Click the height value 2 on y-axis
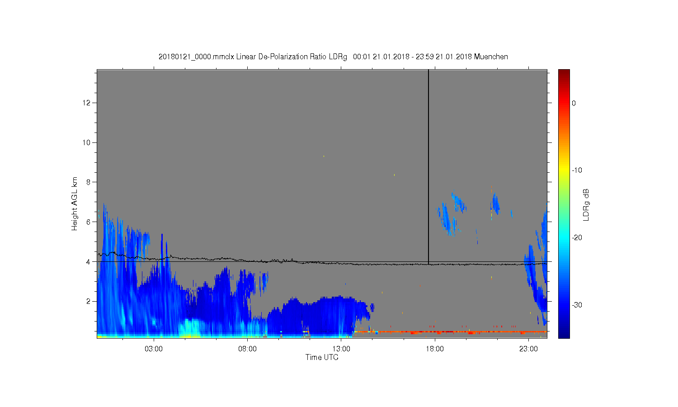This screenshot has height=407, width=678. [x=89, y=301]
